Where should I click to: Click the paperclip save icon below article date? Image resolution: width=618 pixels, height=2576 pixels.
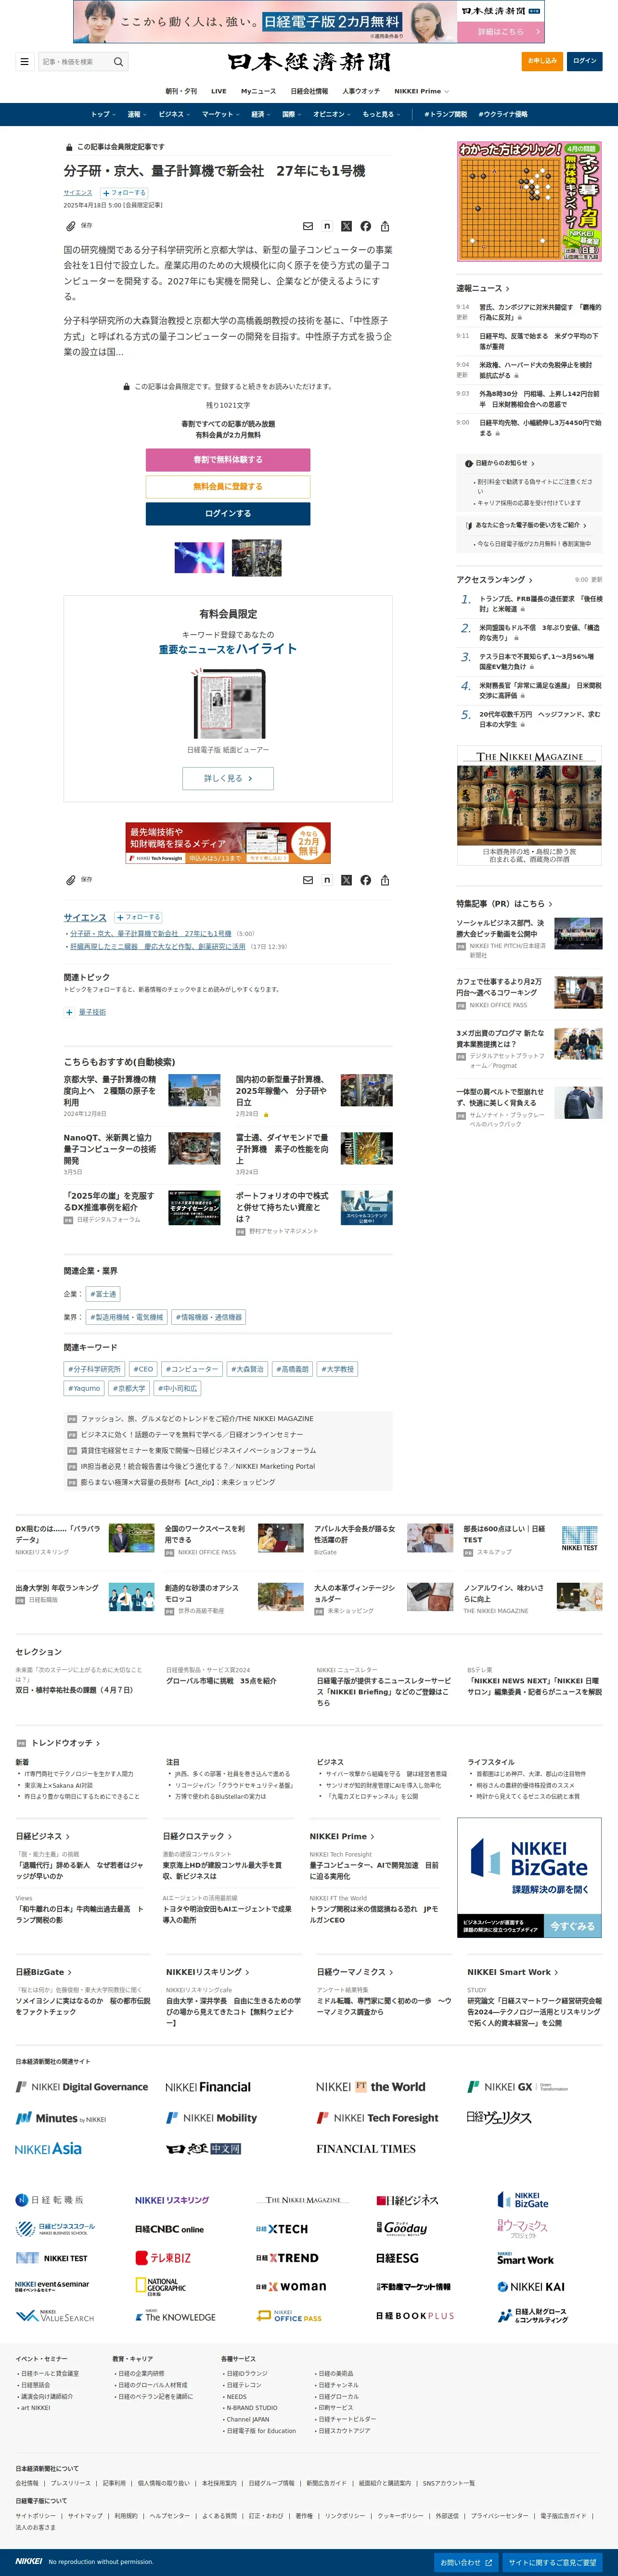click(x=71, y=226)
